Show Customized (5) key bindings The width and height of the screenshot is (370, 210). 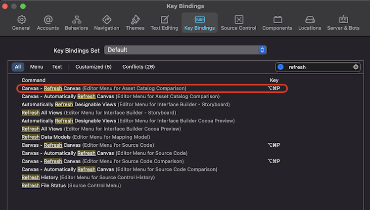tap(93, 67)
